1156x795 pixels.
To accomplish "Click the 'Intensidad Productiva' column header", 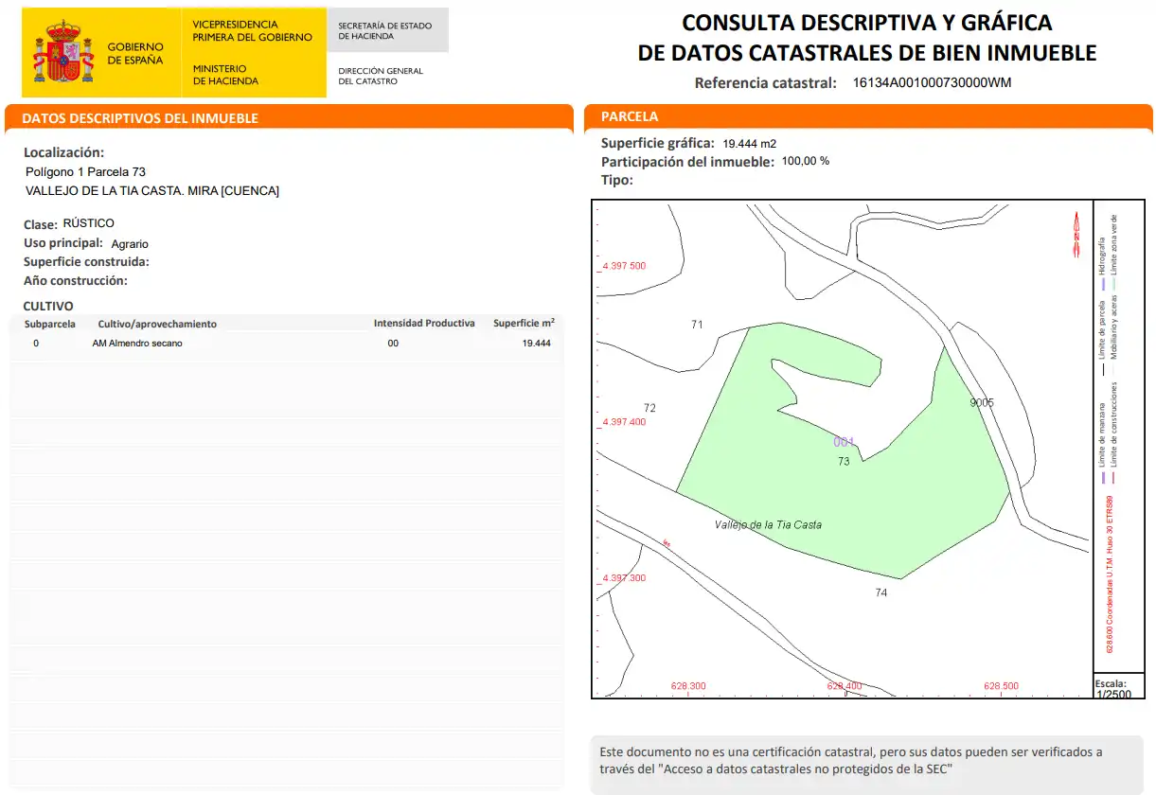I will coord(424,323).
